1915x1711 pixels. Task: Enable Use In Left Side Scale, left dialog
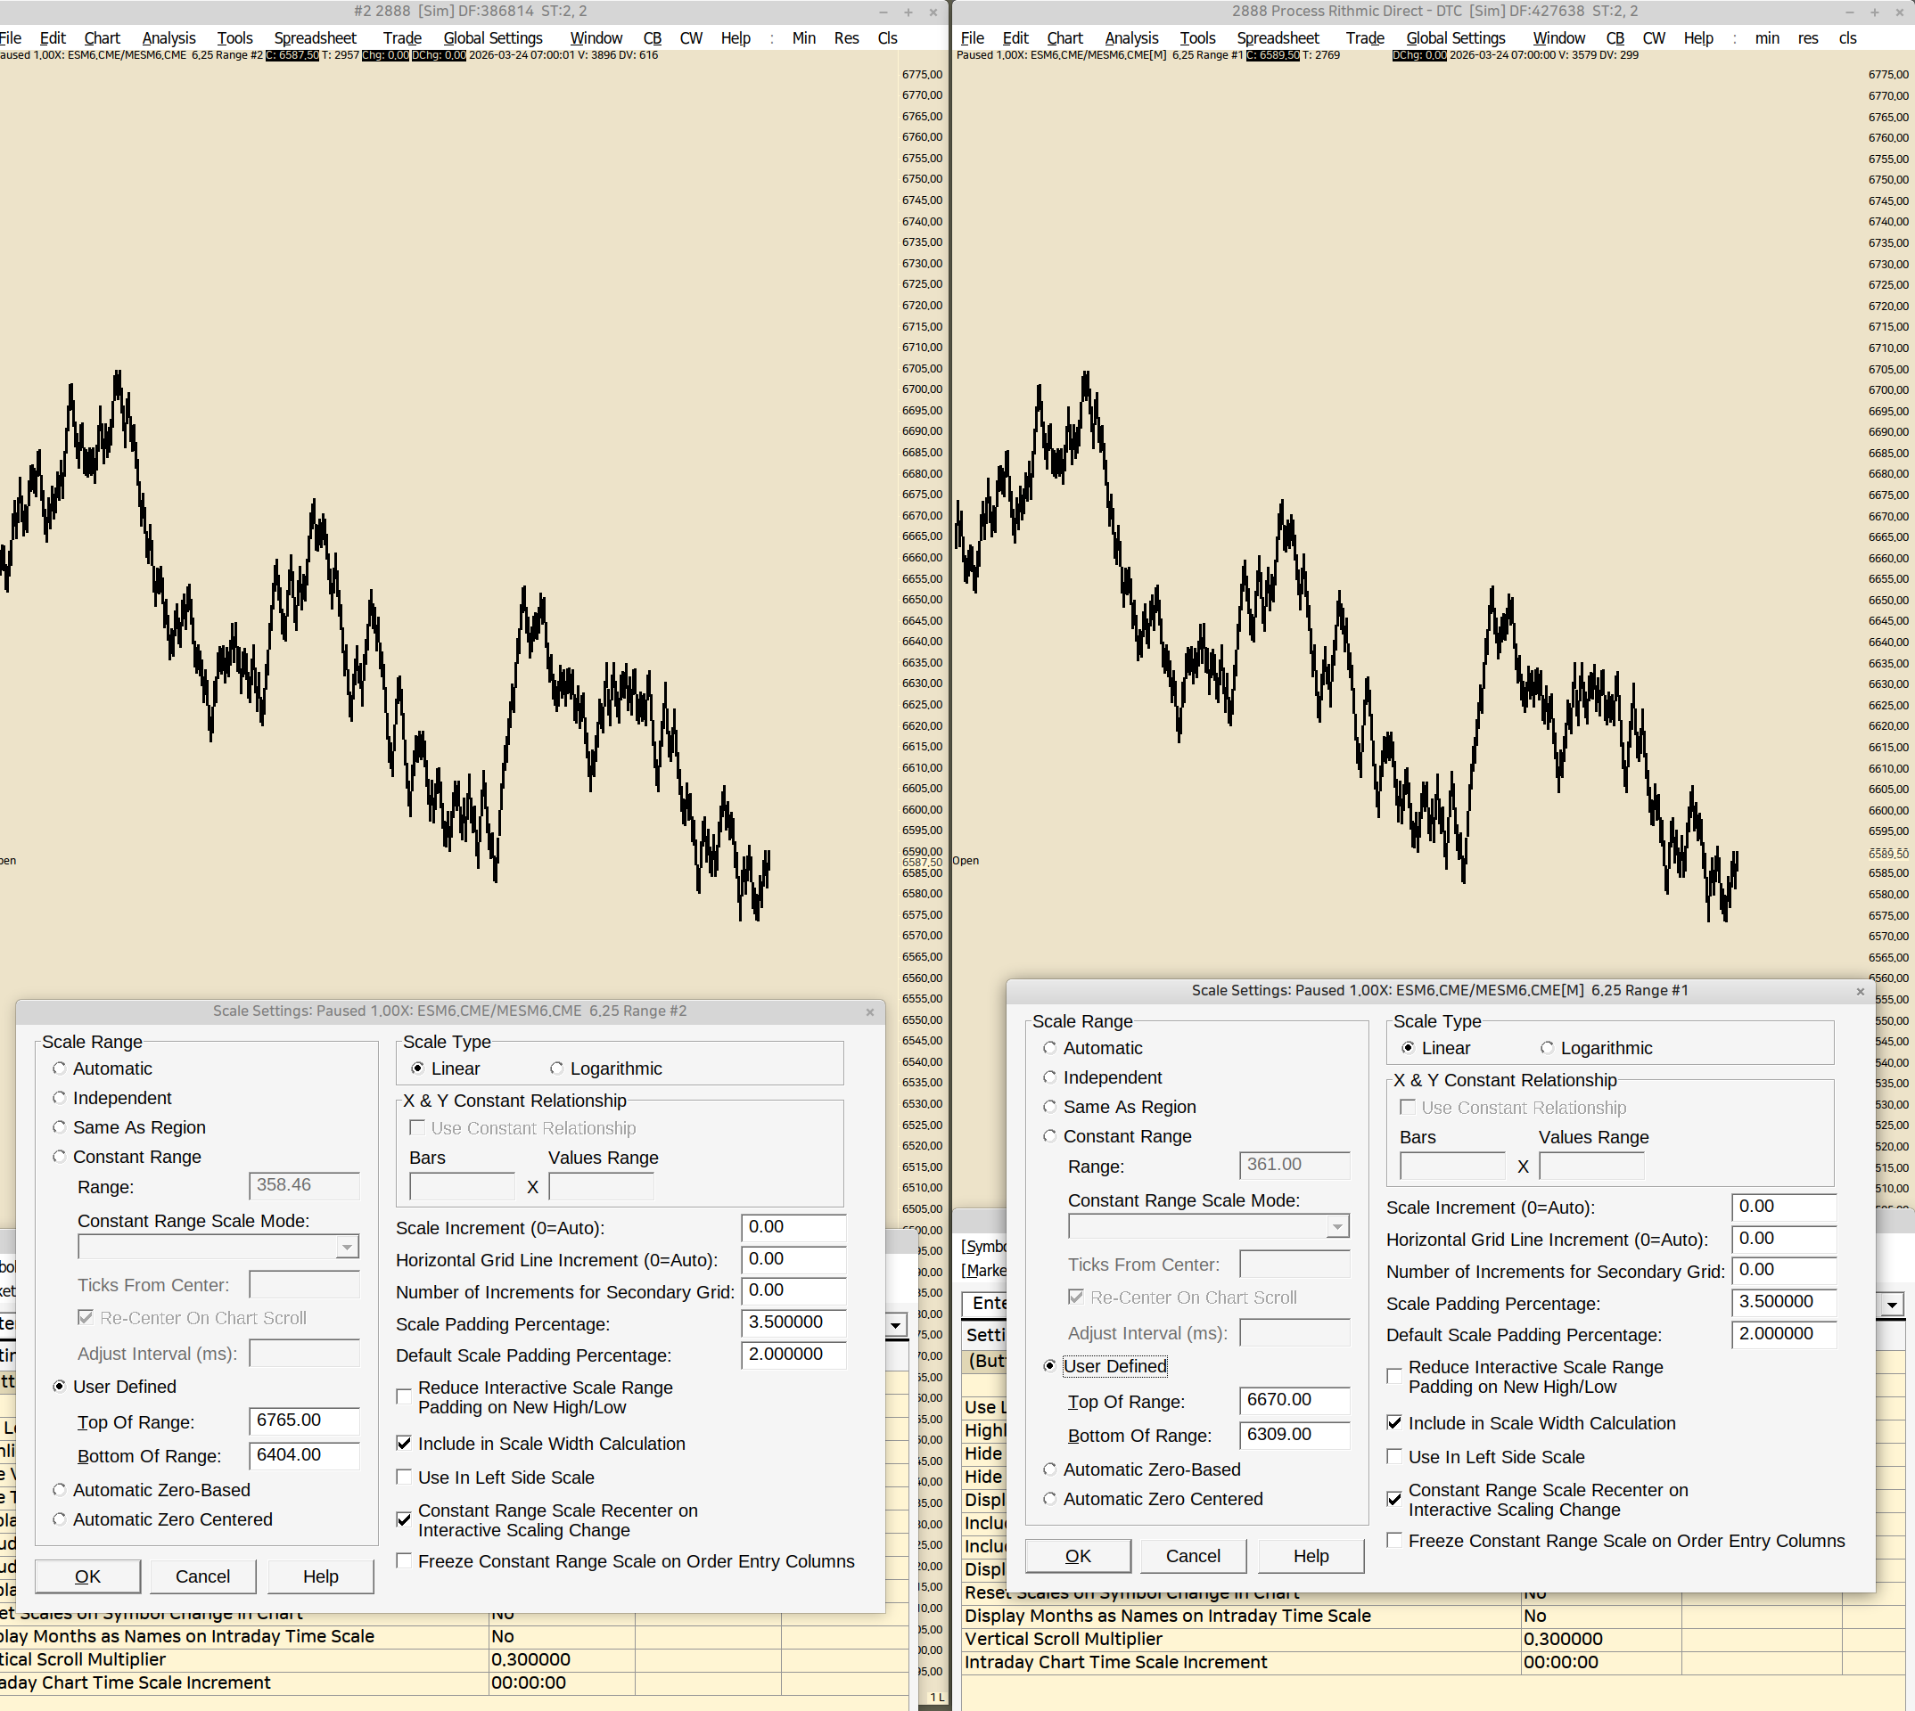pyautogui.click(x=404, y=1477)
